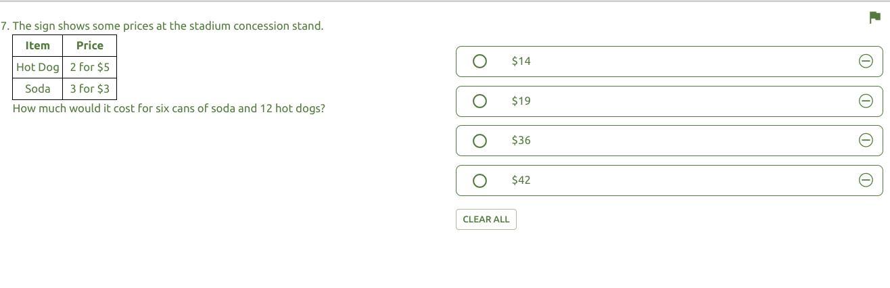Eliminate the $14 answer choice
This screenshot has height=288, width=890.
point(865,62)
